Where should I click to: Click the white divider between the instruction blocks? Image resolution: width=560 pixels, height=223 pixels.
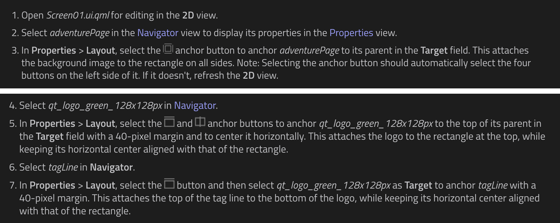pos(280,91)
